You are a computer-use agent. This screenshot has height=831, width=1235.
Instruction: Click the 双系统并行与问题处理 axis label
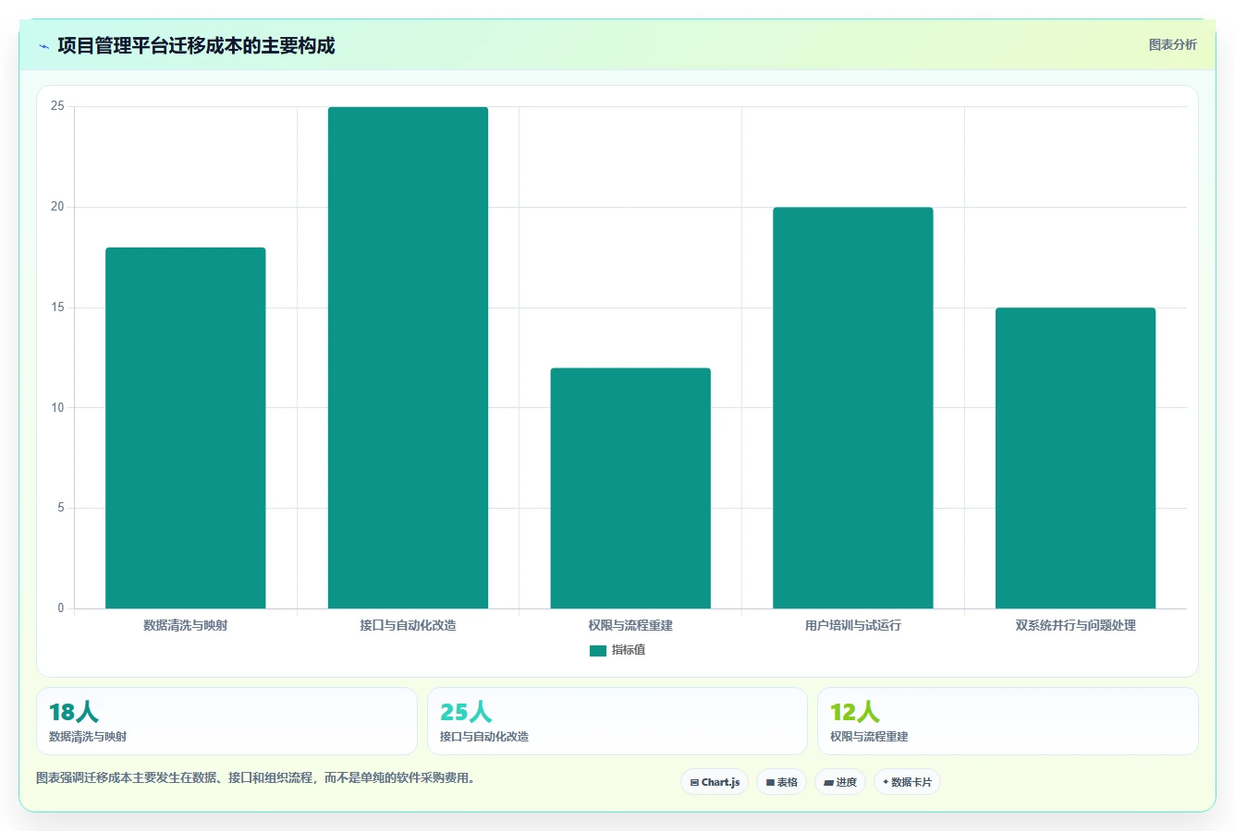click(x=1075, y=625)
